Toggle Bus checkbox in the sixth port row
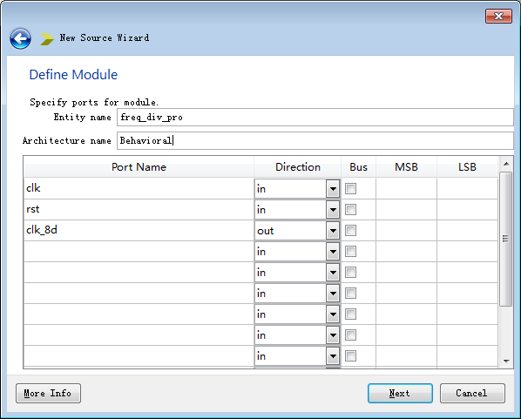 350,294
